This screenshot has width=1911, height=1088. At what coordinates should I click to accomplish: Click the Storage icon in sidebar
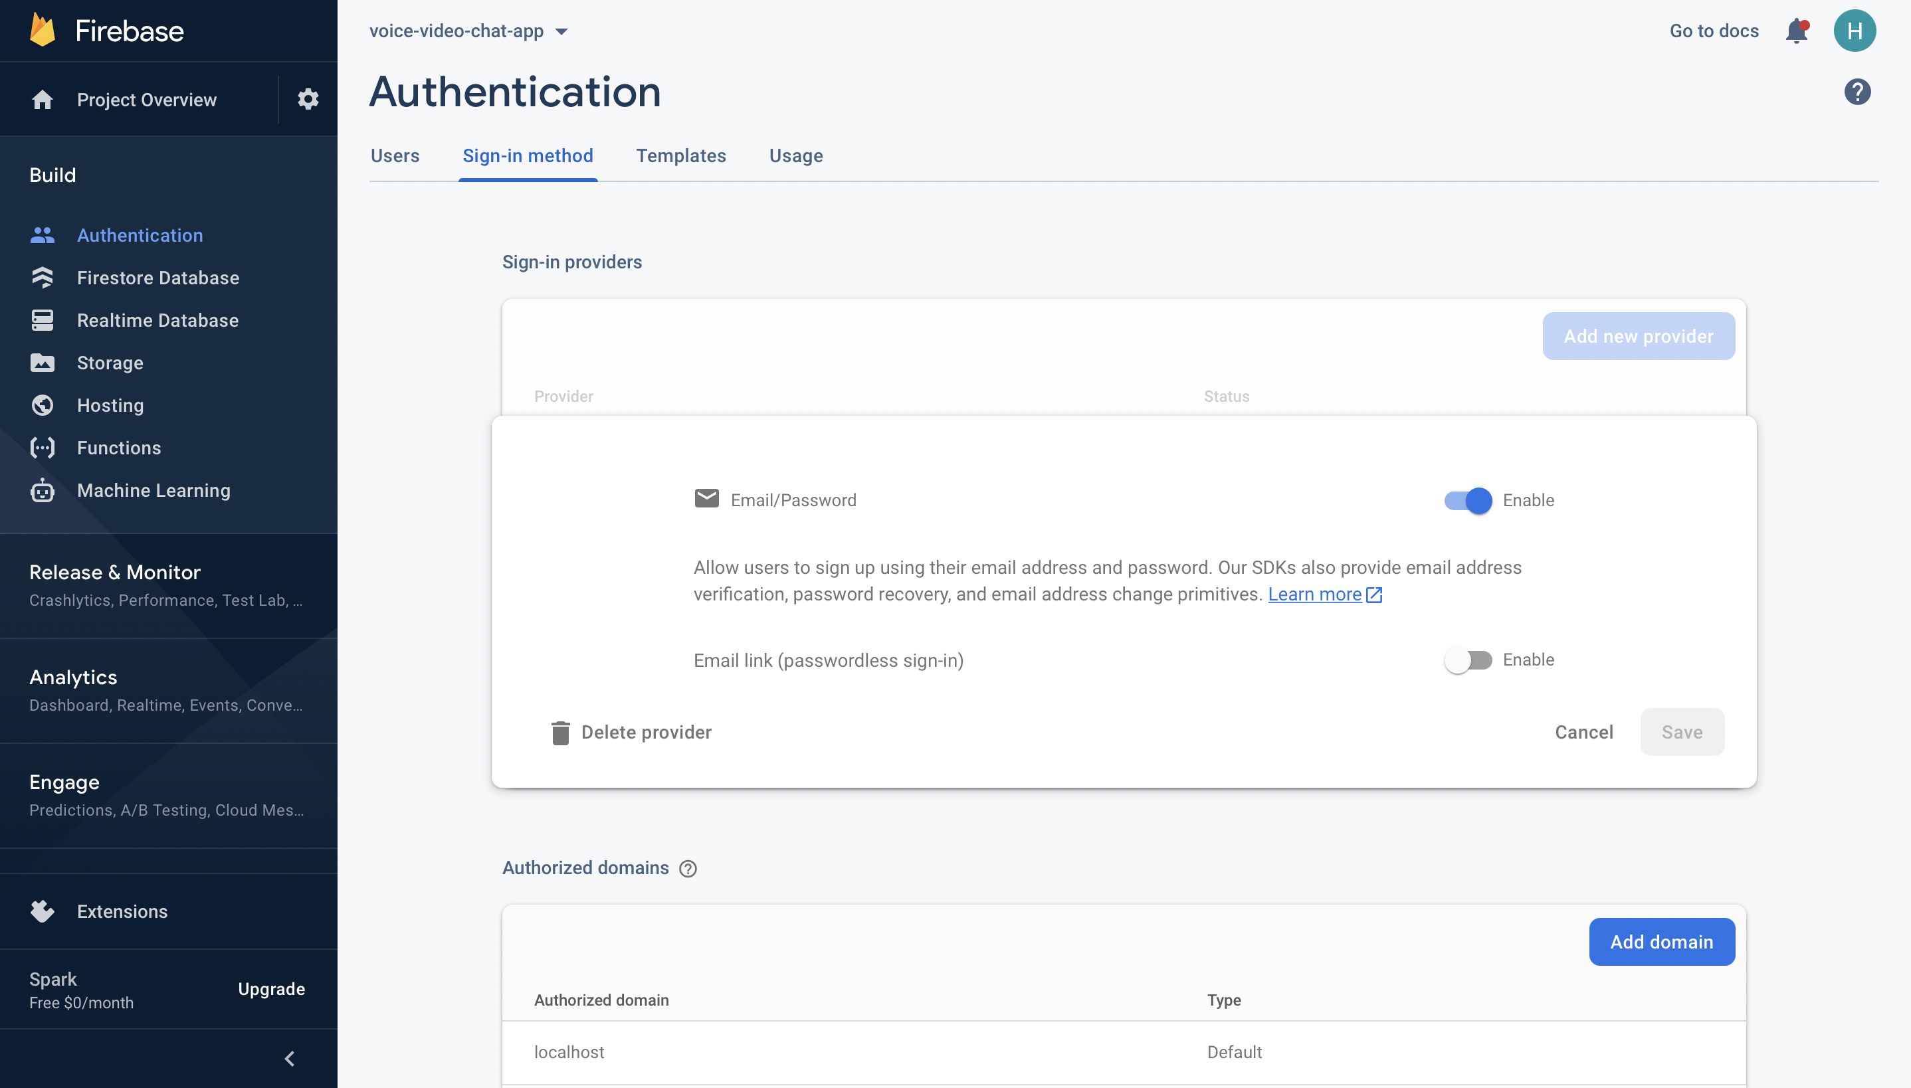coord(41,362)
